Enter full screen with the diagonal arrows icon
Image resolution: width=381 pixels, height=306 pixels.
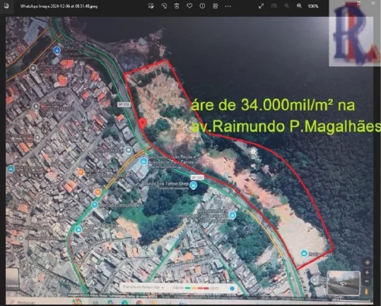click(x=262, y=6)
